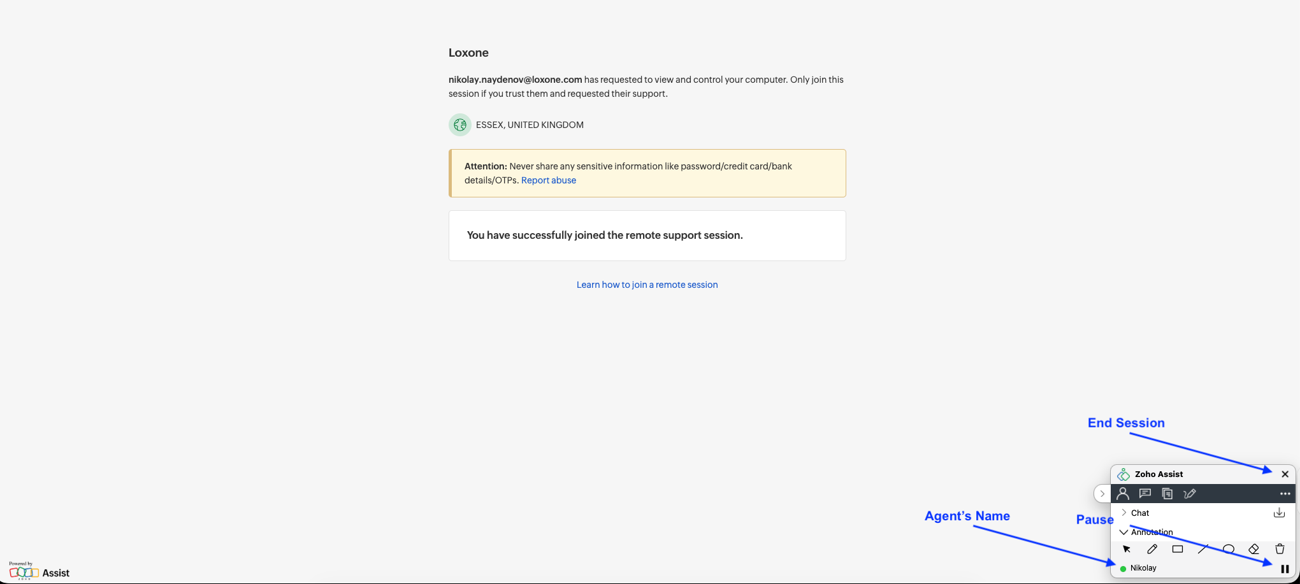Viewport: 1300px width, 584px height.
Task: Collapse the Zoho Assist side panel arrow
Action: point(1102,494)
